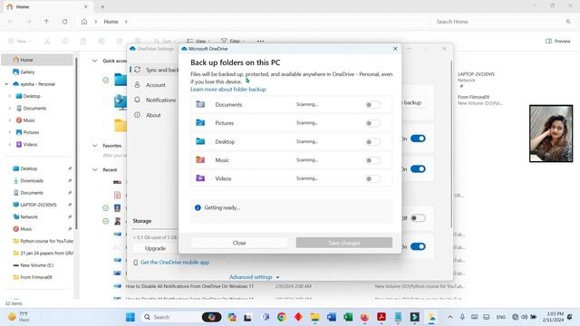Go up one folder level
Image resolution: width=580 pixels, height=326 pixels.
[46, 22]
